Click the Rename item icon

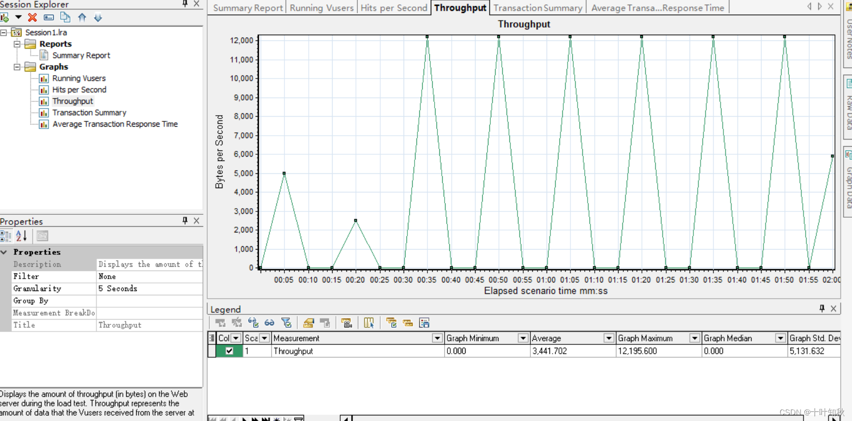pyautogui.click(x=49, y=18)
